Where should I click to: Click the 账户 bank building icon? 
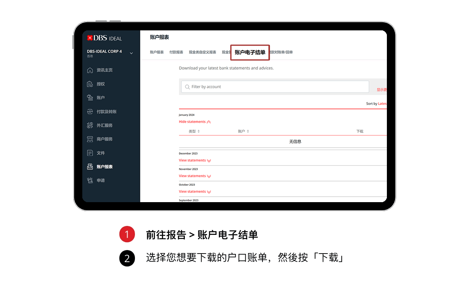(90, 98)
